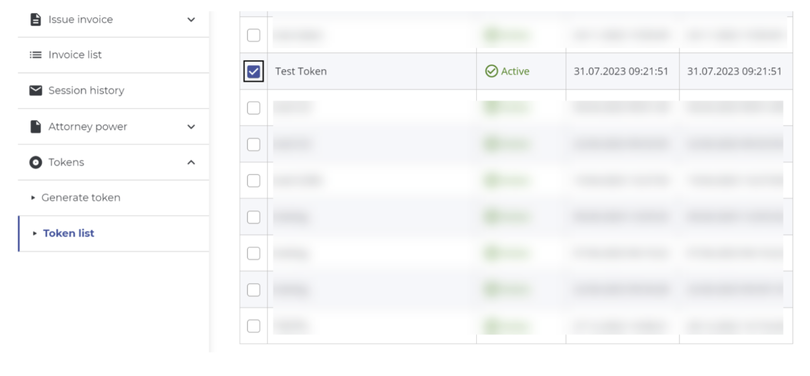Open the Generate token menu item
Viewport: 810px width, 376px height.
pos(81,198)
